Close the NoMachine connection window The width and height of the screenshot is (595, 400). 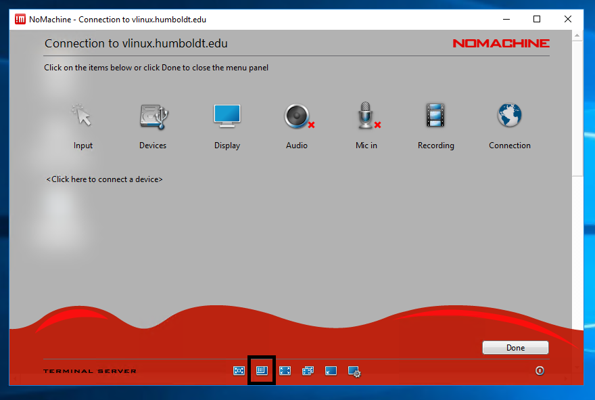point(568,19)
